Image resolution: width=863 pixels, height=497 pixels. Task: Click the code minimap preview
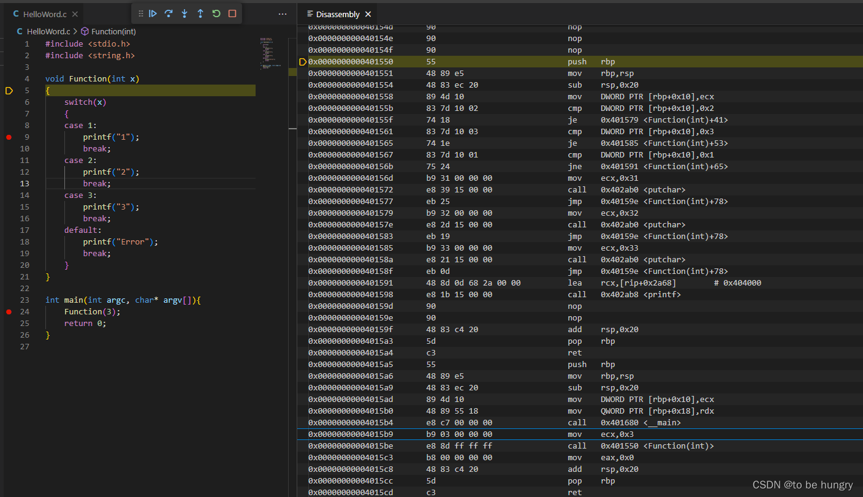tap(270, 54)
